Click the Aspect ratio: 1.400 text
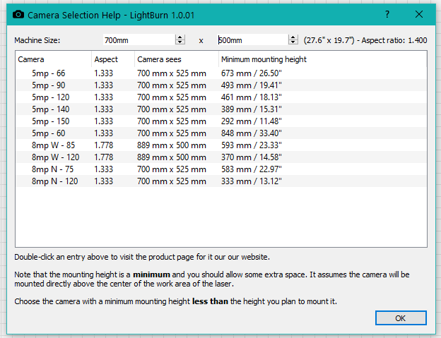The image size is (441, 338). 394,40
